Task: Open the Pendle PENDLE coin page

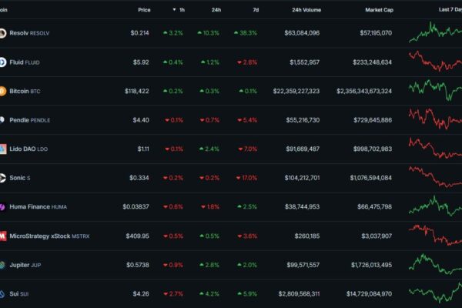Action: 30,120
